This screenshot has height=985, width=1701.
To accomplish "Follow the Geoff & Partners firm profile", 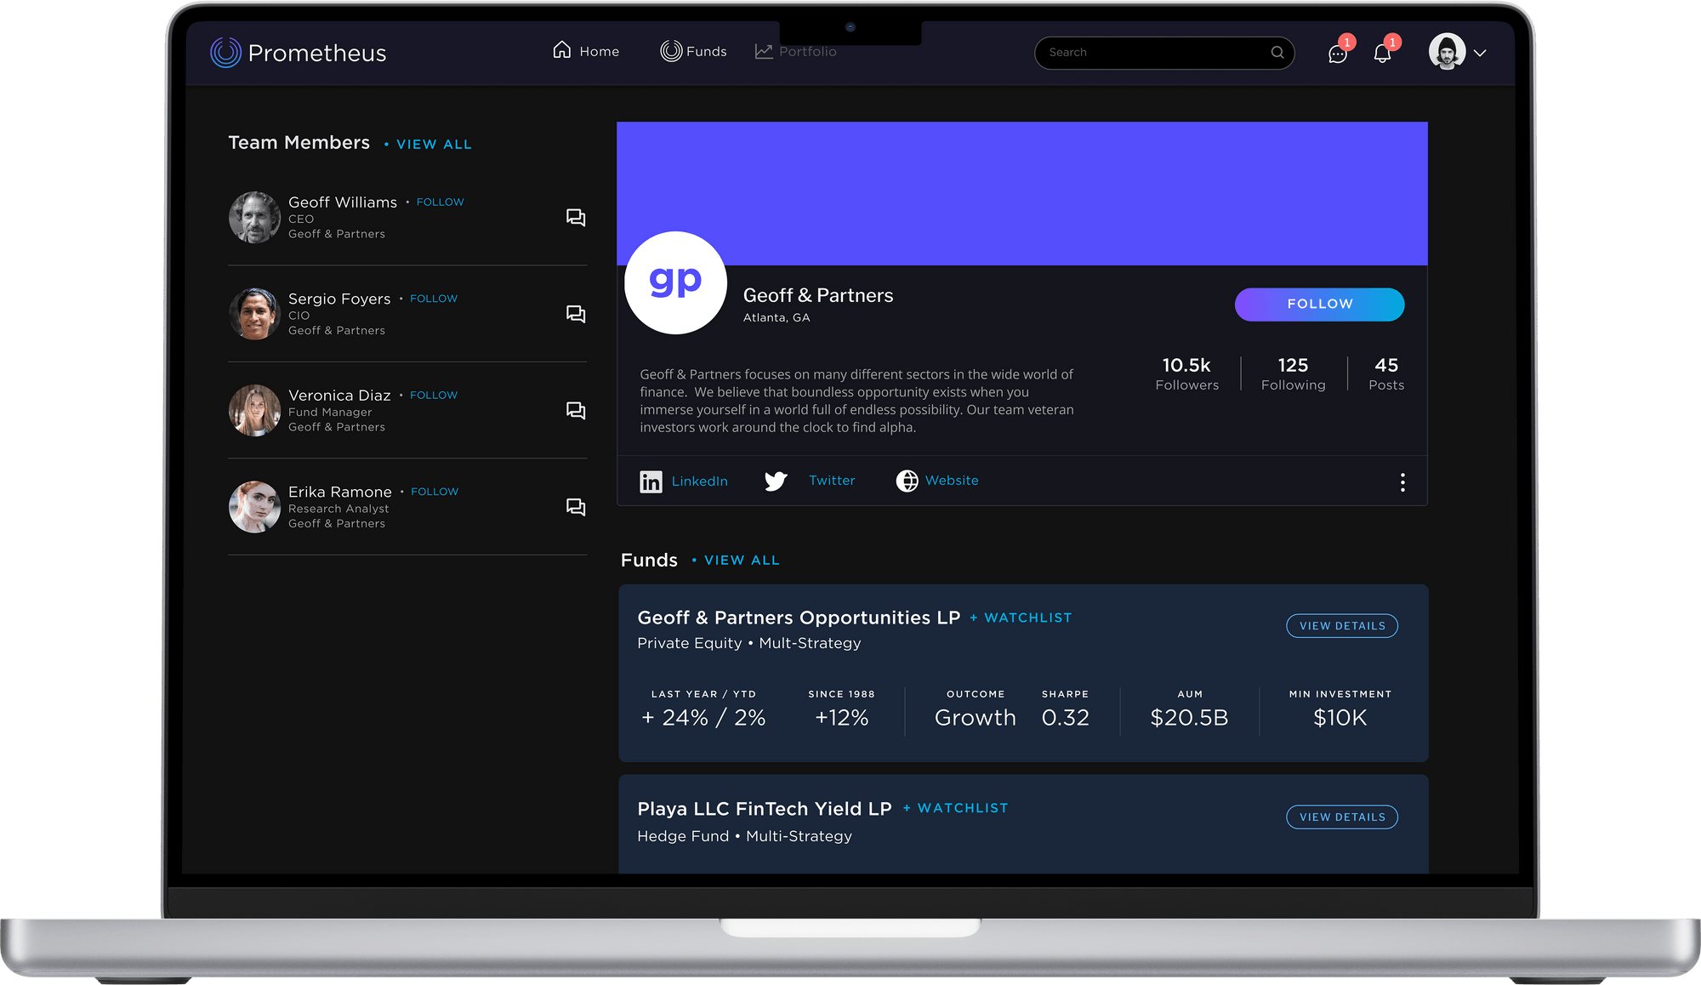I will (x=1318, y=304).
